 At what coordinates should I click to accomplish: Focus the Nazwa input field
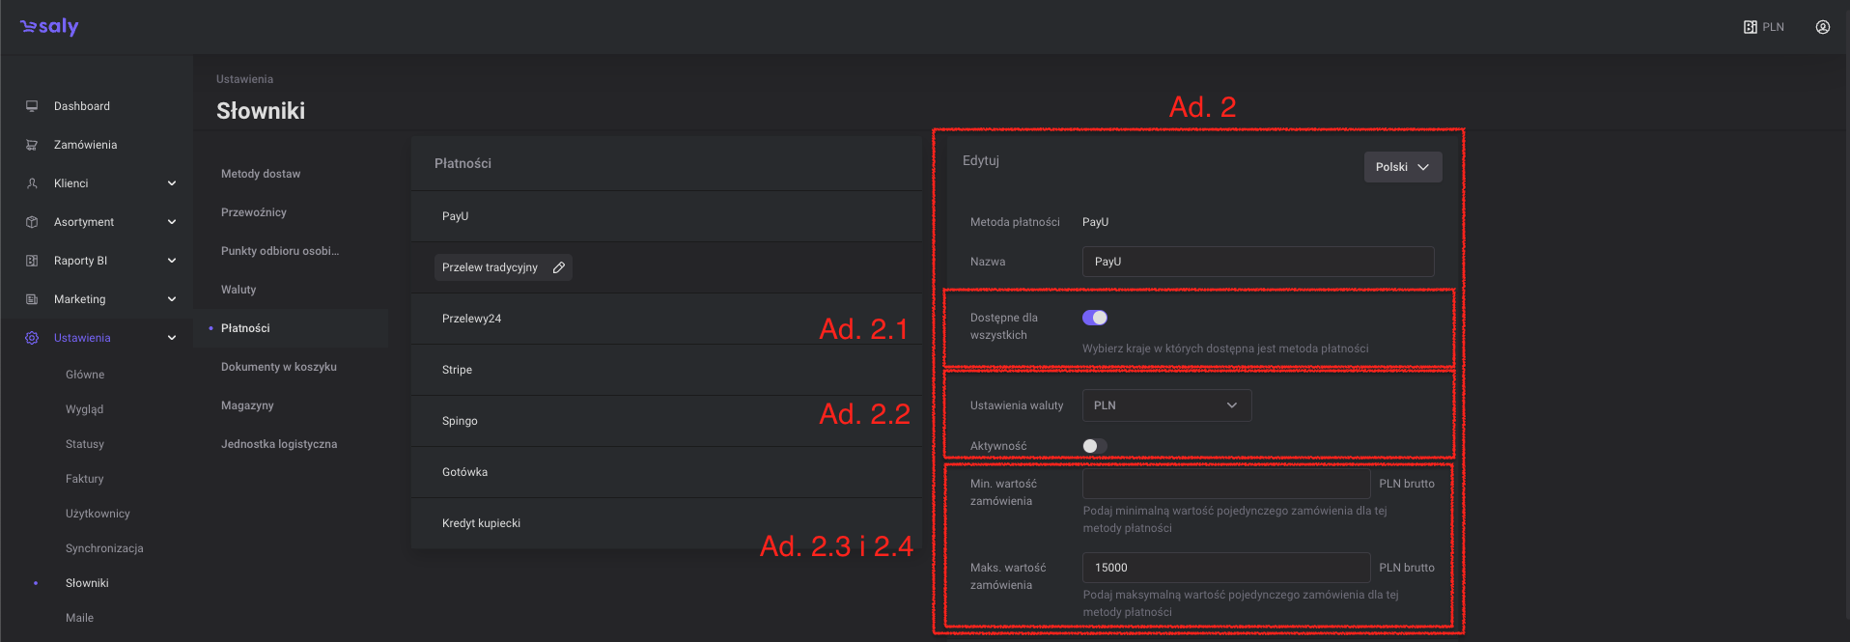1257,262
